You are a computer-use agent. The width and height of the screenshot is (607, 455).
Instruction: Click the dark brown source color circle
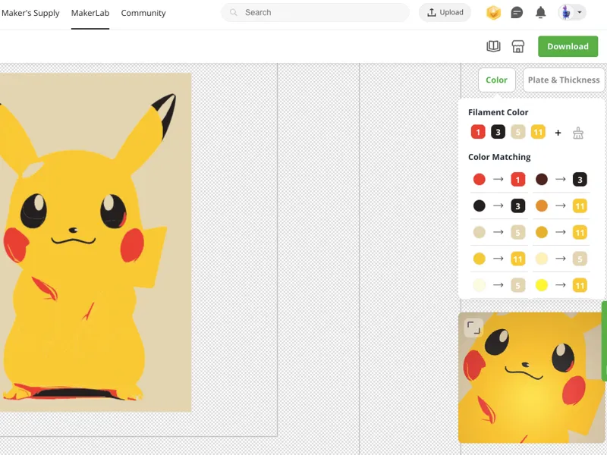(542, 179)
